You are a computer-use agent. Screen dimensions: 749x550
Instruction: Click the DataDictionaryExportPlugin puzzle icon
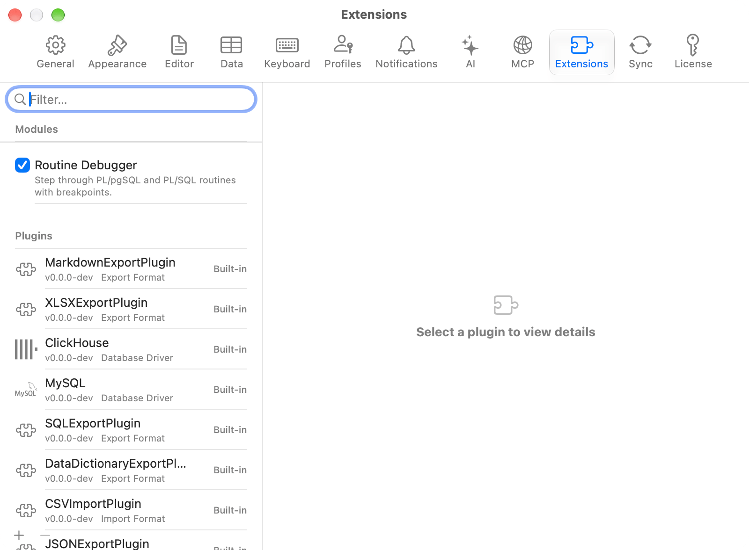[26, 470]
